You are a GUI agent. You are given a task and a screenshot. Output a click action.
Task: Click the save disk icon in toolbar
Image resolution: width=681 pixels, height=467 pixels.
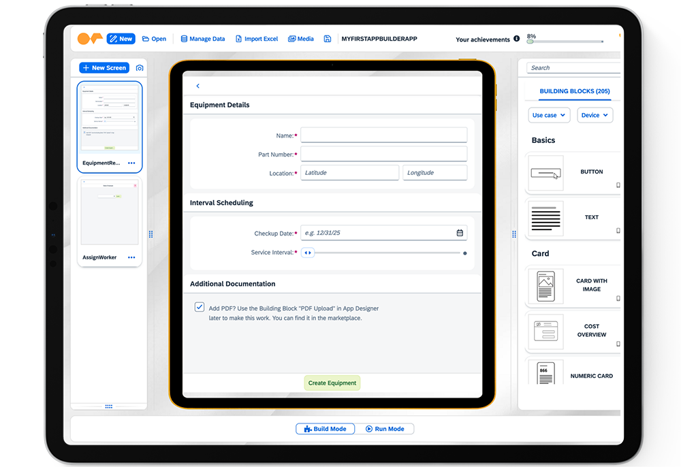pos(328,39)
